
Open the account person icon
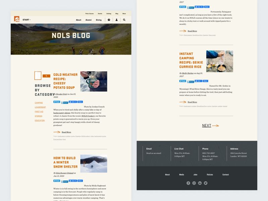click(x=117, y=20)
